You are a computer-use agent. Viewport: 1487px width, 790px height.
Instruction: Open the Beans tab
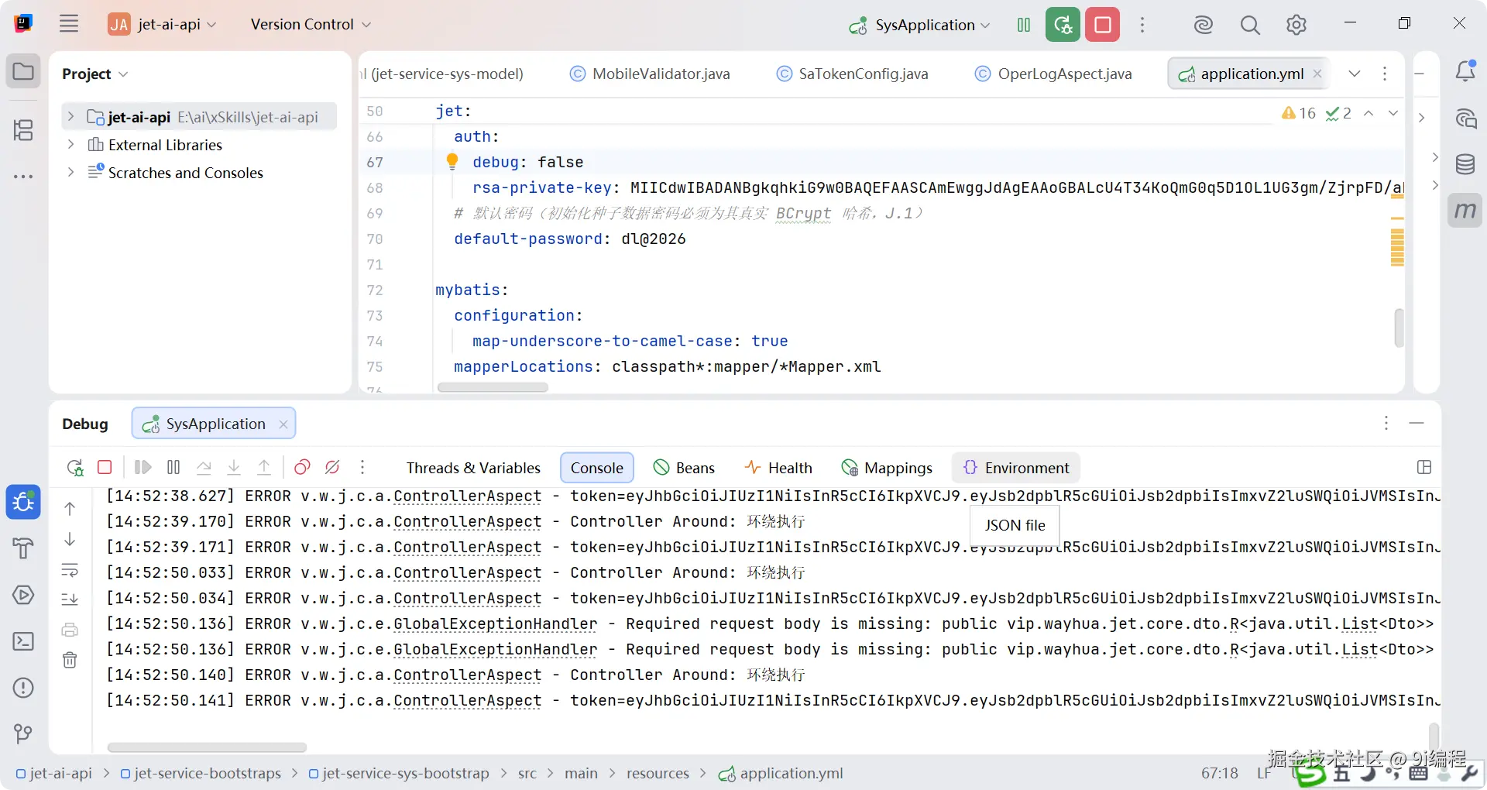coord(684,468)
